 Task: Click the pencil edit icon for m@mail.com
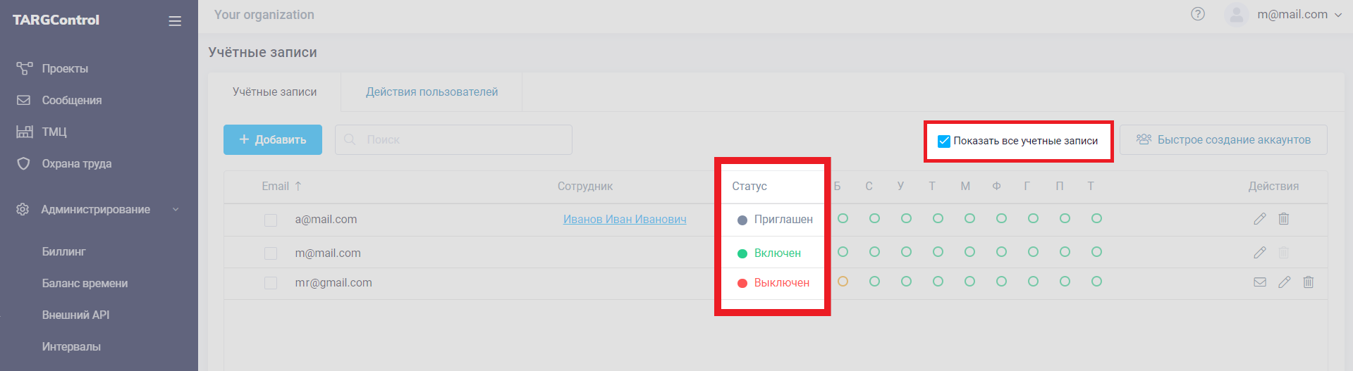coord(1260,252)
